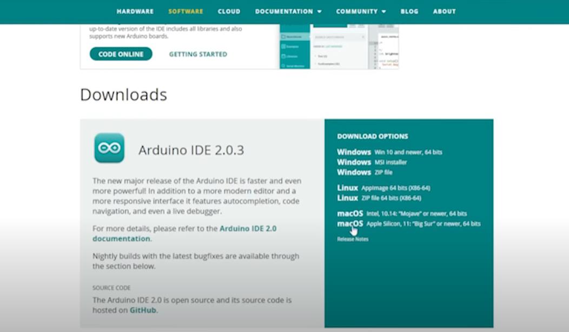Download Windows Win 10 and newer installer
This screenshot has height=332, width=569.
tap(389, 152)
